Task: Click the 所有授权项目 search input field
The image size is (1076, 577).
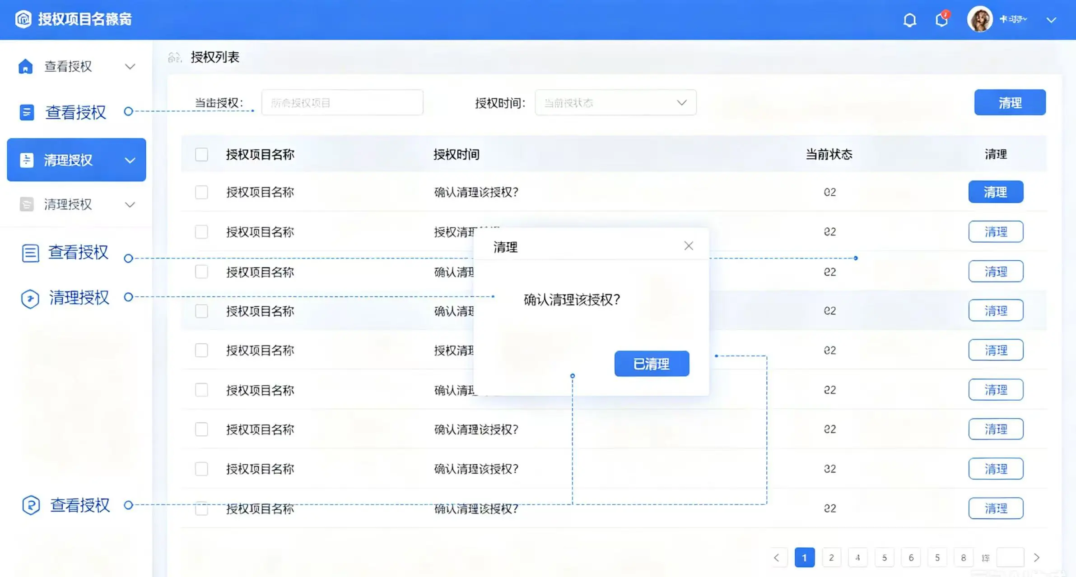Action: tap(342, 102)
